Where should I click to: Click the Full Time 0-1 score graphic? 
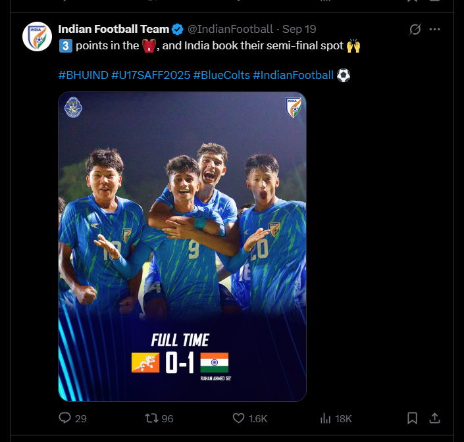point(180,356)
